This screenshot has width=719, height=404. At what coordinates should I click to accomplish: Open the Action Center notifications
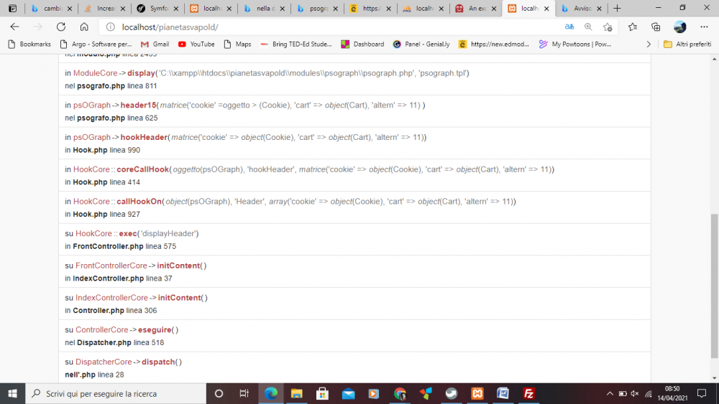pyautogui.click(x=702, y=393)
